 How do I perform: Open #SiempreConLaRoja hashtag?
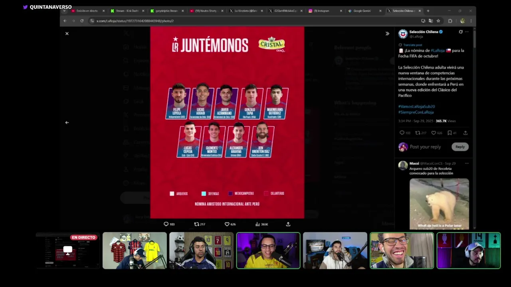416,112
